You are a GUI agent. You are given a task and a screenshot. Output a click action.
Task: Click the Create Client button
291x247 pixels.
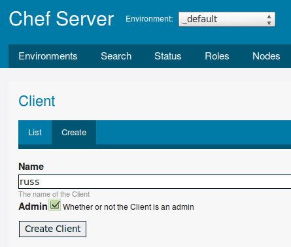pyautogui.click(x=52, y=229)
